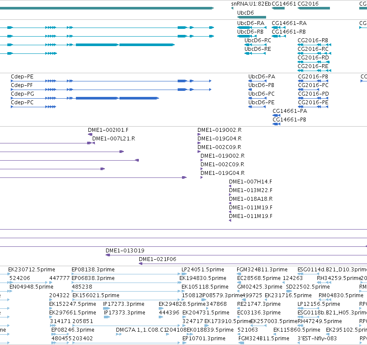The image size is (367, 345).
Task: Select the LP12156.5prime EST label
Action: tap(319, 305)
